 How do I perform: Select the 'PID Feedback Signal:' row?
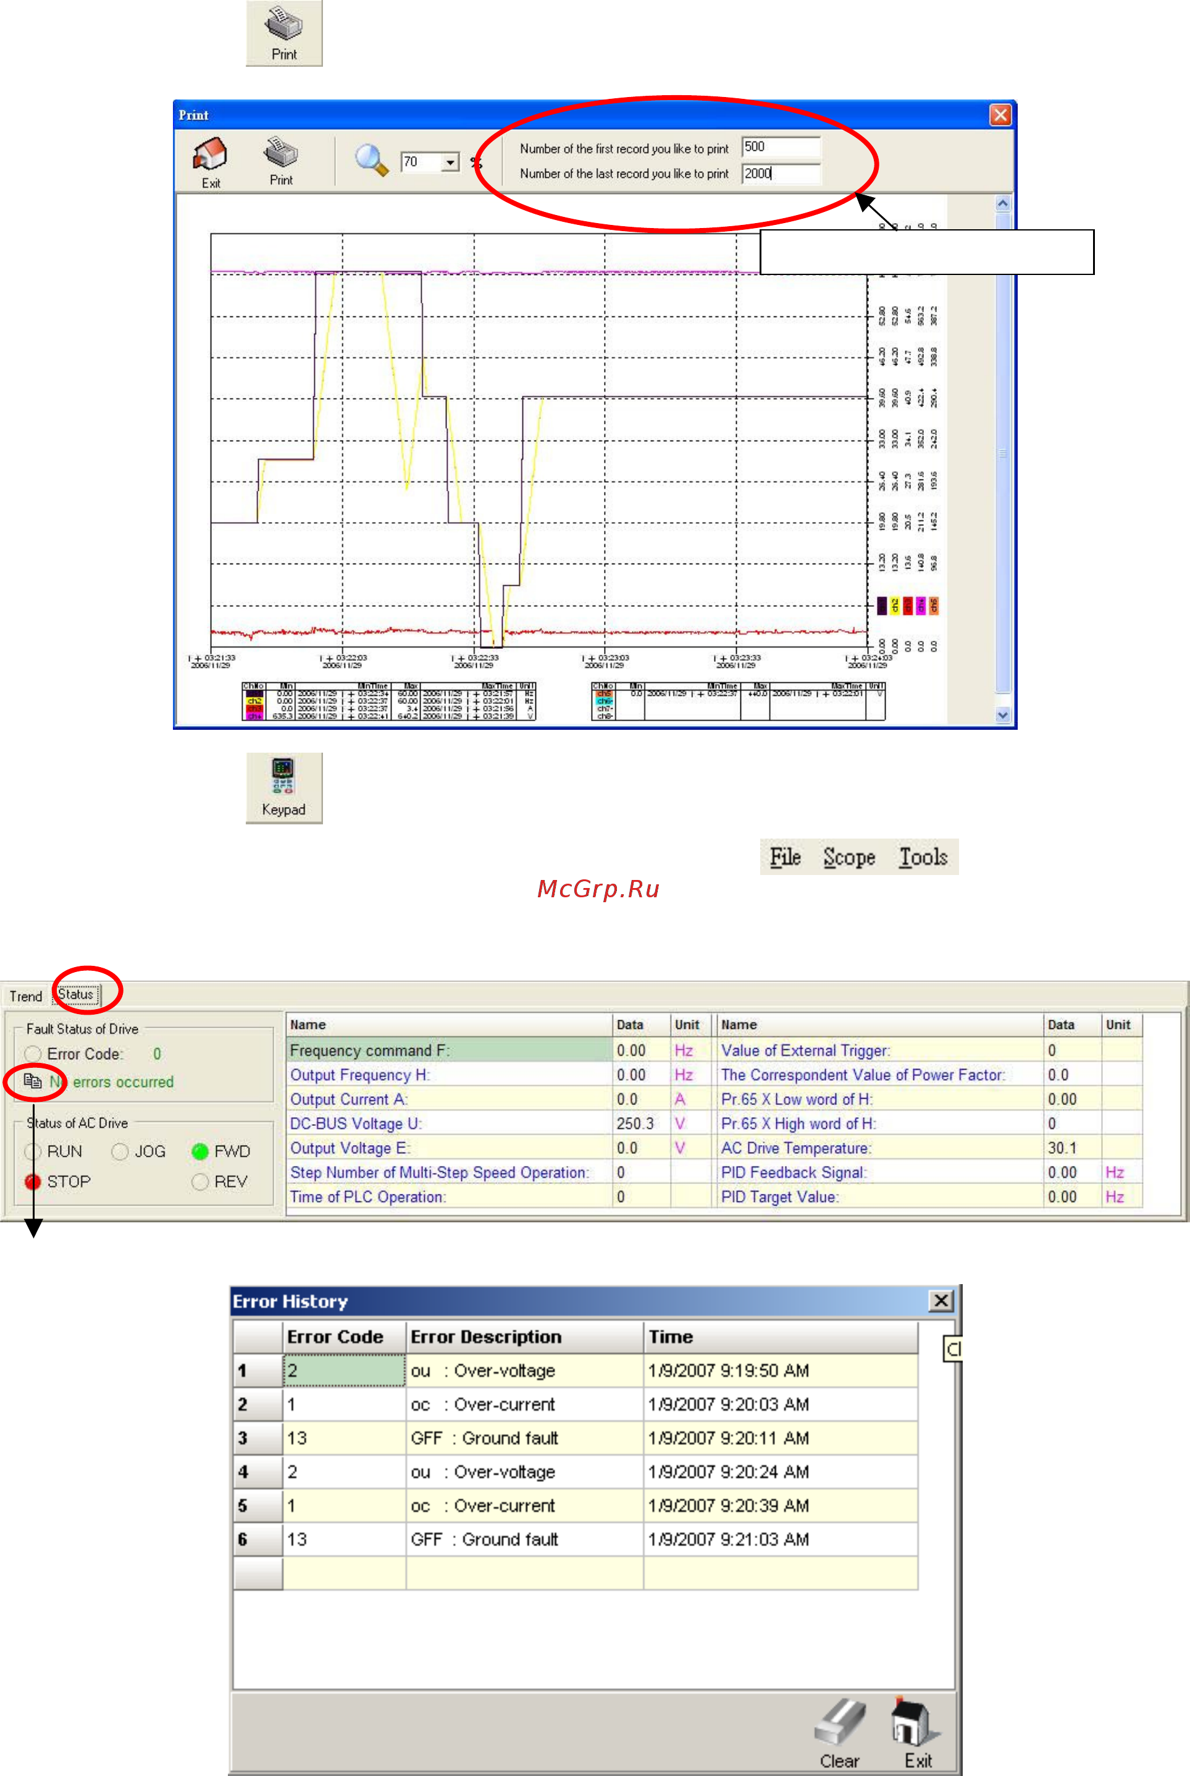[x=929, y=1172]
